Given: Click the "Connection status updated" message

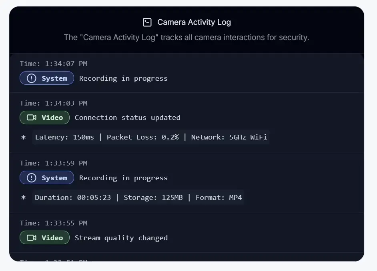Looking at the screenshot, I should coord(127,118).
